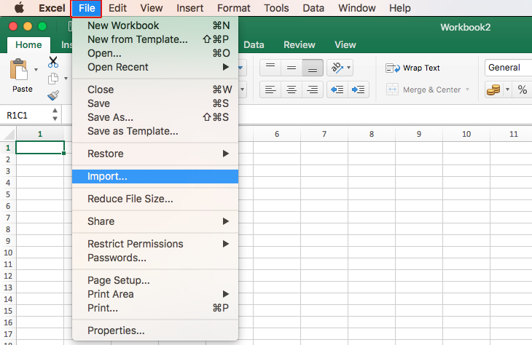
Task: Switch to the Review ribbon tab
Action: click(300, 44)
